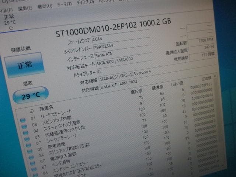Open the 機能(U) menu
This screenshot has width=236, height=177.
45,6
